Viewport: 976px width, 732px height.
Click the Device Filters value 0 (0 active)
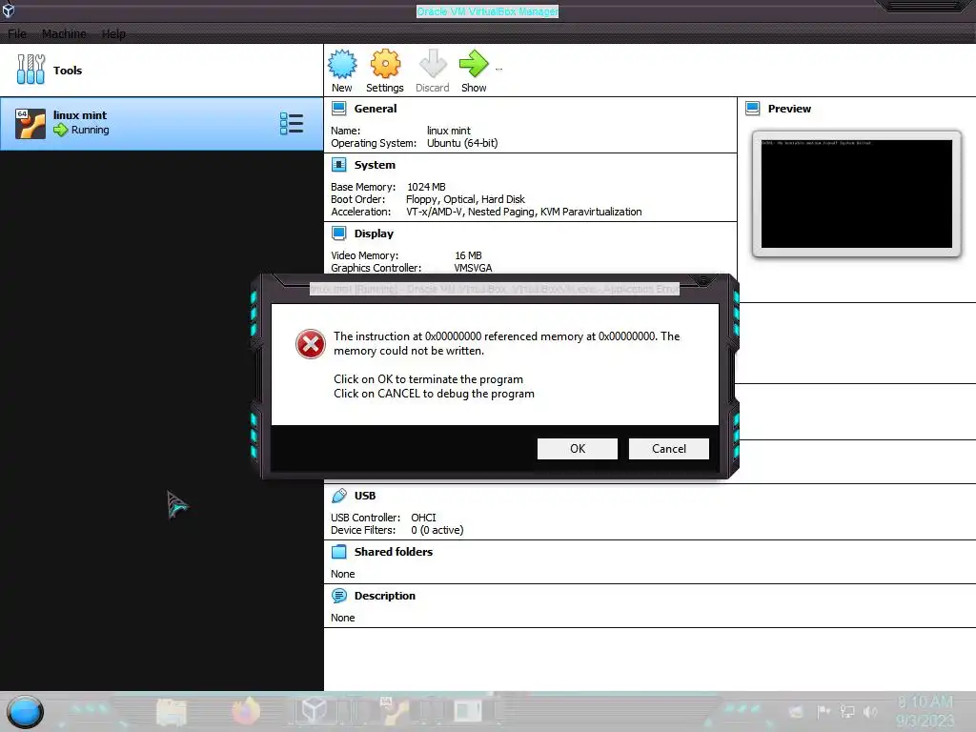pos(437,530)
